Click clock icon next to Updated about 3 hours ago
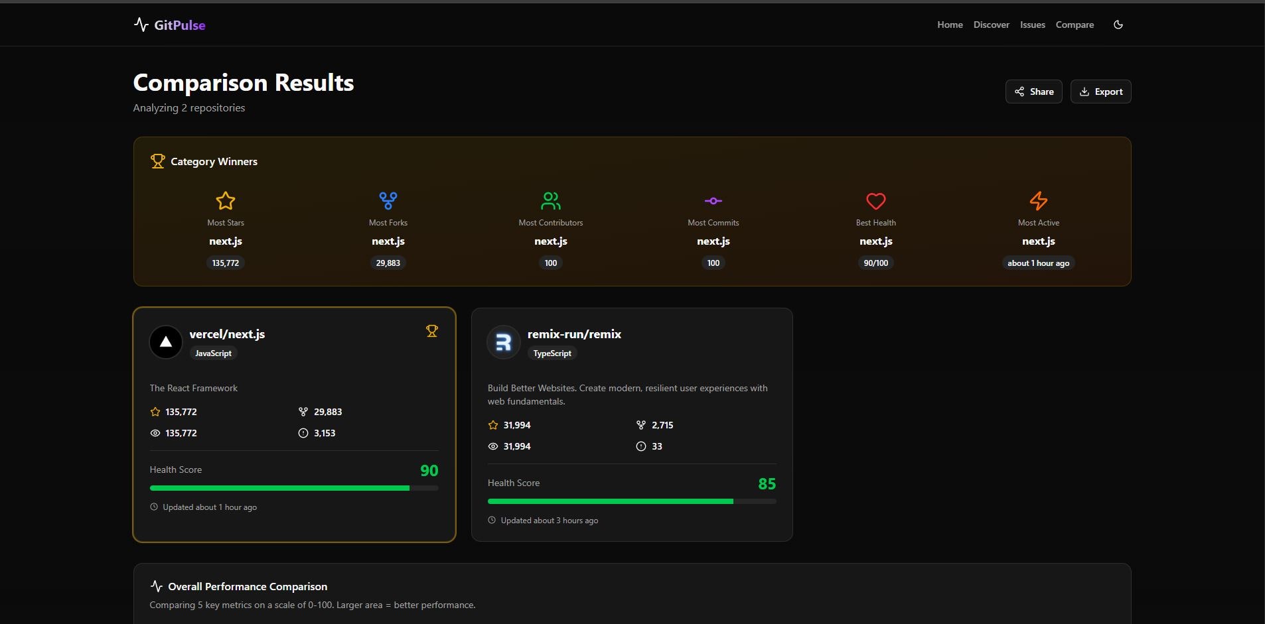This screenshot has height=624, width=1265. tap(492, 520)
